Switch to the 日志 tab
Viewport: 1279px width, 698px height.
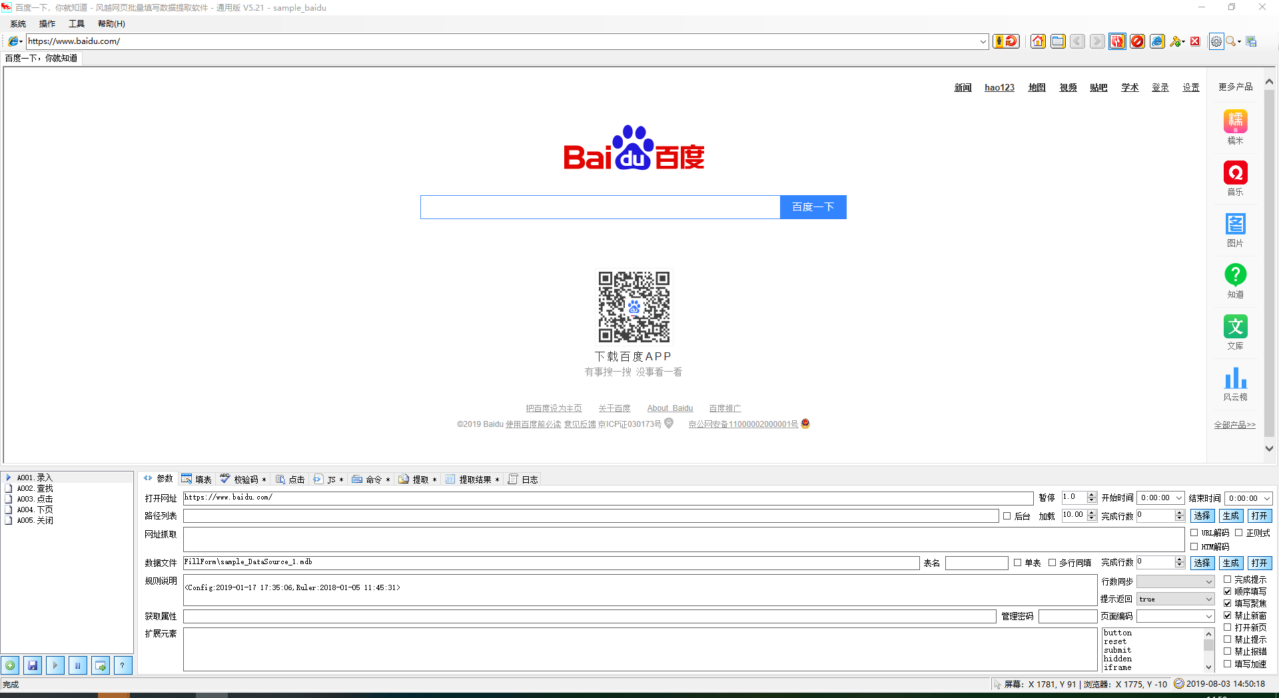(x=524, y=479)
